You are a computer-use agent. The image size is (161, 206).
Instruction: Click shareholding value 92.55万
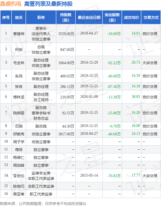point(68,113)
